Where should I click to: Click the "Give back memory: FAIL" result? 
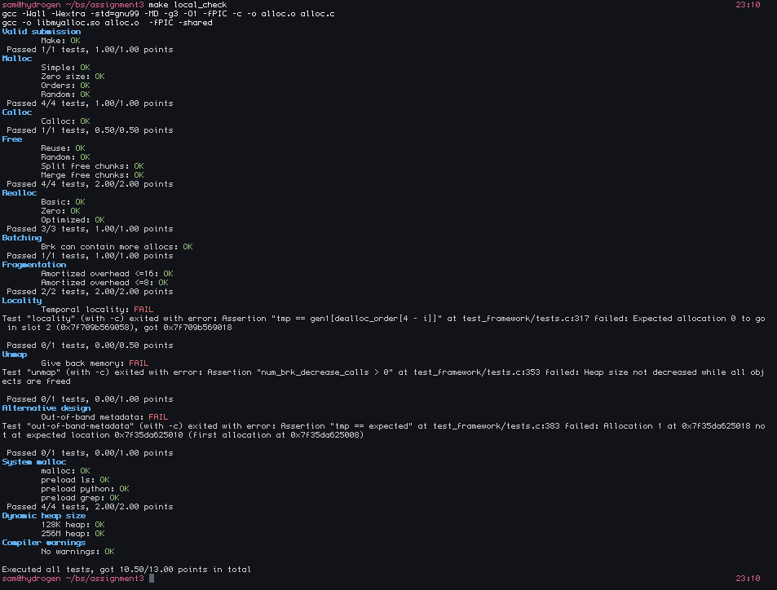click(x=95, y=363)
